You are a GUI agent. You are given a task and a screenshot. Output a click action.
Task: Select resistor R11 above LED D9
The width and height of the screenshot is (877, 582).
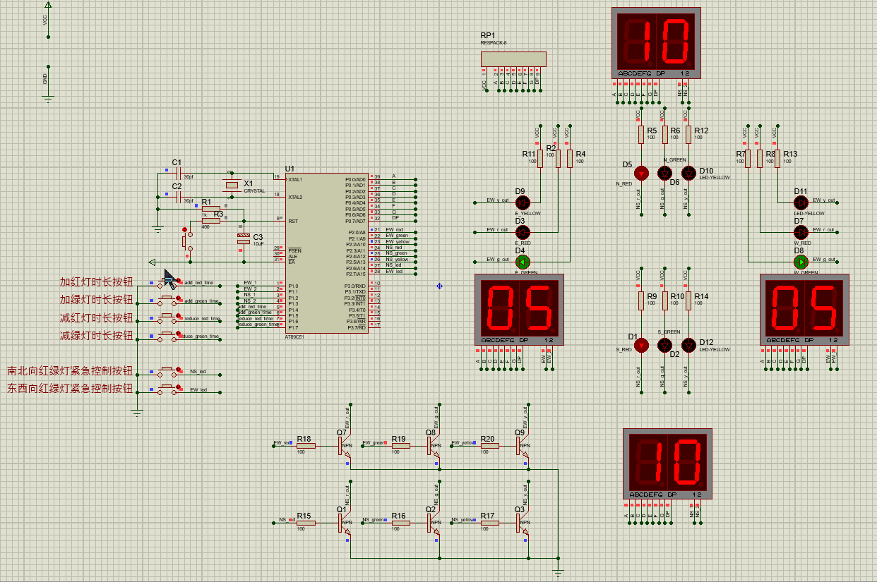coord(540,159)
